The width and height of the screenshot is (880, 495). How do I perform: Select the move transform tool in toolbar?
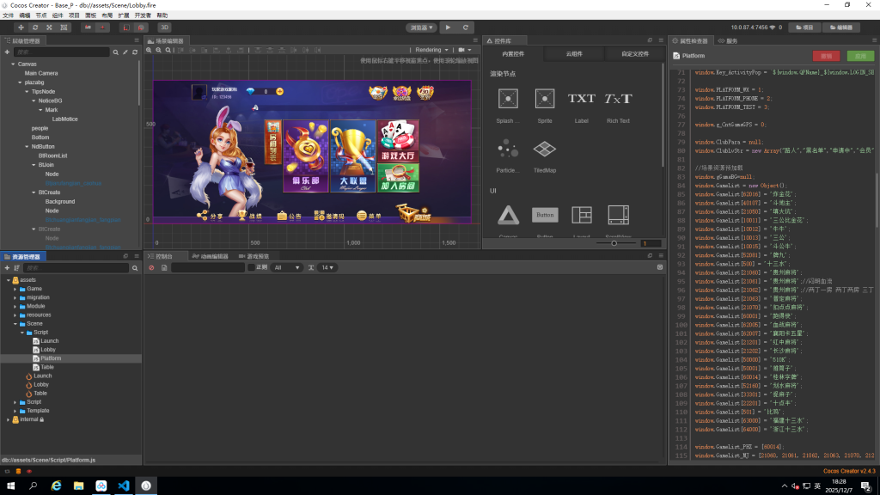click(x=21, y=27)
